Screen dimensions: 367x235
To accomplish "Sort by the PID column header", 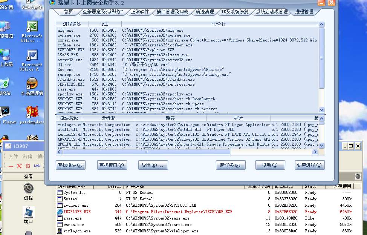I will pos(105,24).
